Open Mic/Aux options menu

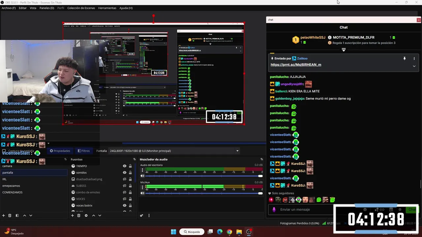click(x=142, y=187)
